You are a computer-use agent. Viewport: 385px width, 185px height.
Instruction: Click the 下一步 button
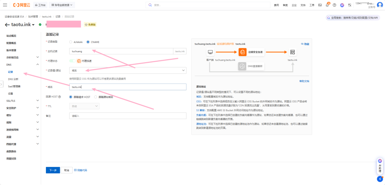[53, 170]
